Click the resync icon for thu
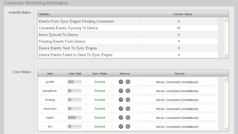 click(x=121, y=126)
